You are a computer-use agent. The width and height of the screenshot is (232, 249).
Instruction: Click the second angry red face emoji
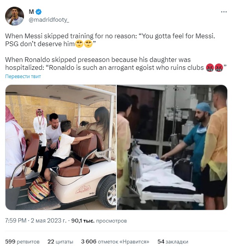[x=219, y=68]
